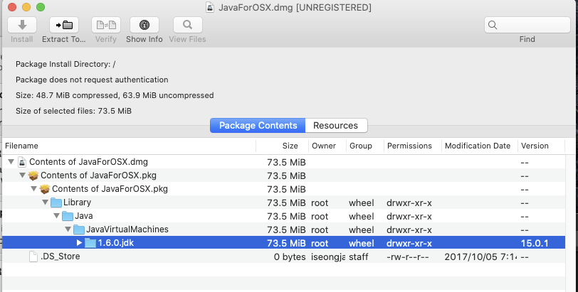Image resolution: width=578 pixels, height=292 pixels.
Task: Click the 'Find' label under search field
Action: pos(527,39)
